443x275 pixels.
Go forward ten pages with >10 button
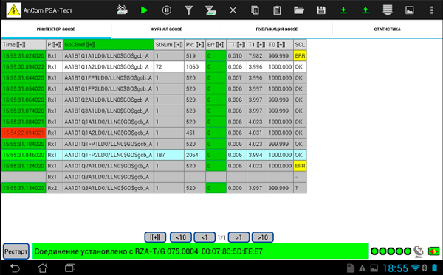point(262,237)
